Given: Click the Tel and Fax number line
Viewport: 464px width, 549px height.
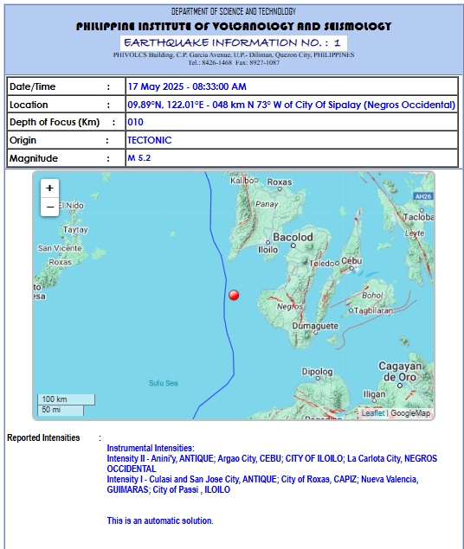Looking at the screenshot, I should (234, 62).
